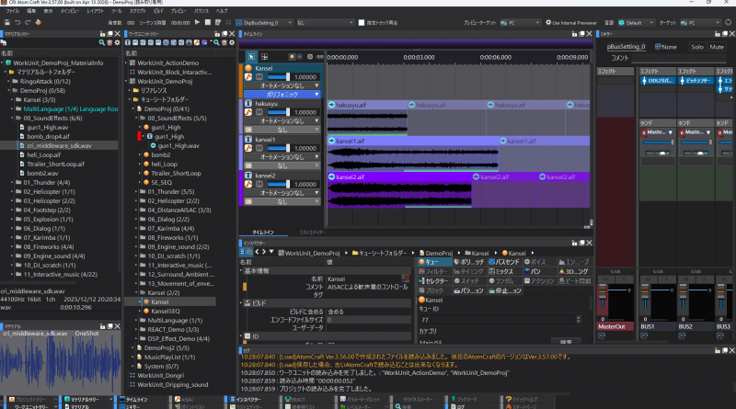Open the automation curve icon on the hakusyu track
Viewport: 736px width, 409px height.
pos(248,112)
